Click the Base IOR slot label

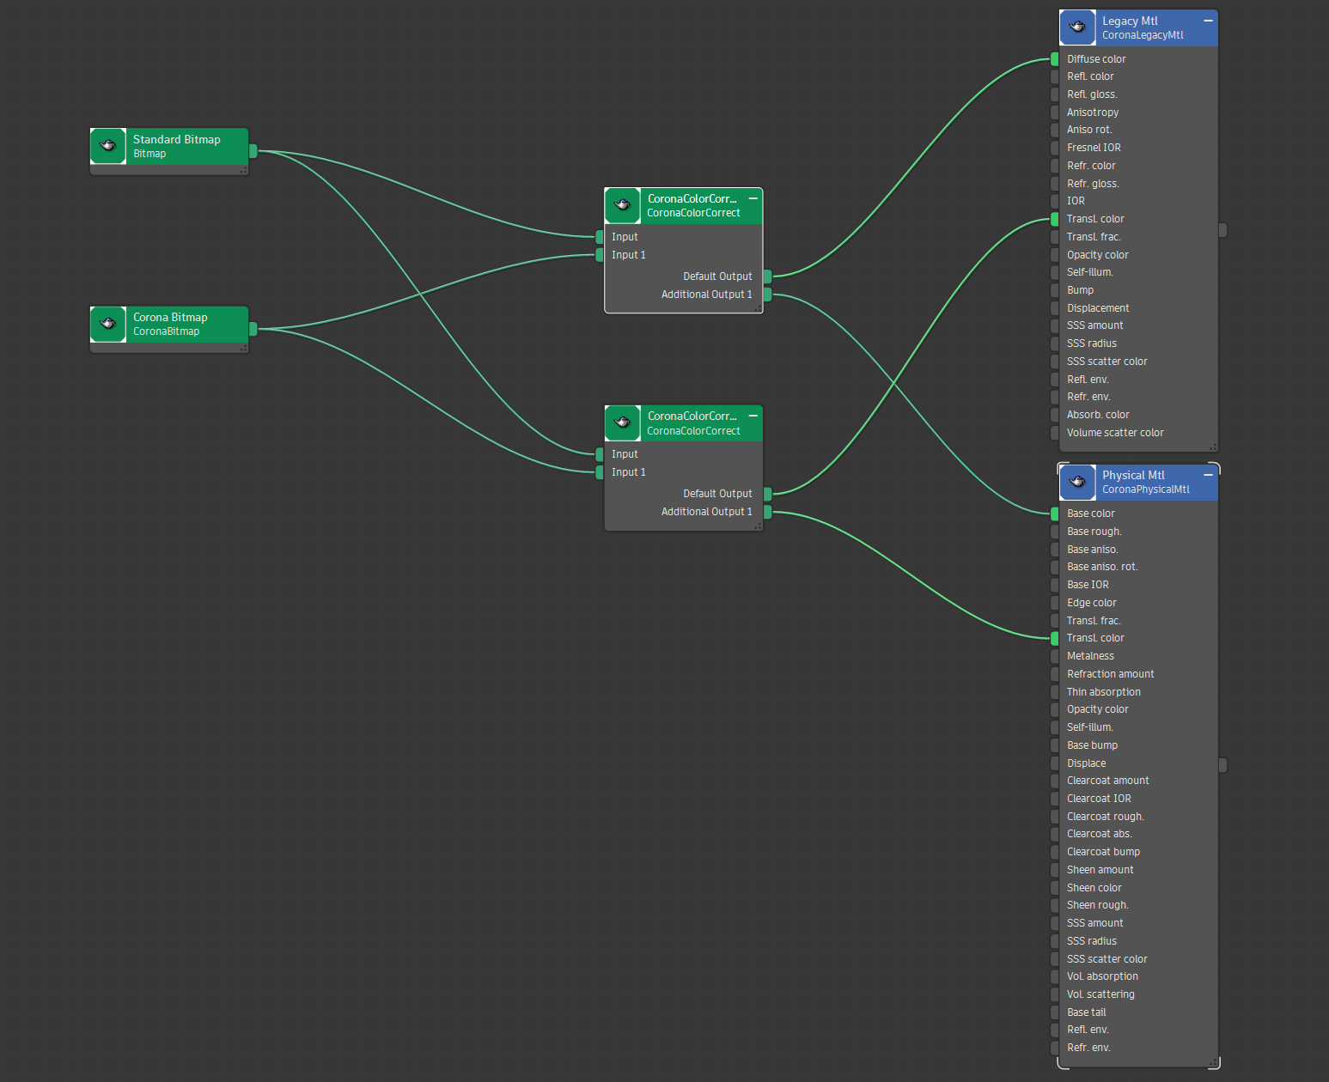pyautogui.click(x=1088, y=585)
